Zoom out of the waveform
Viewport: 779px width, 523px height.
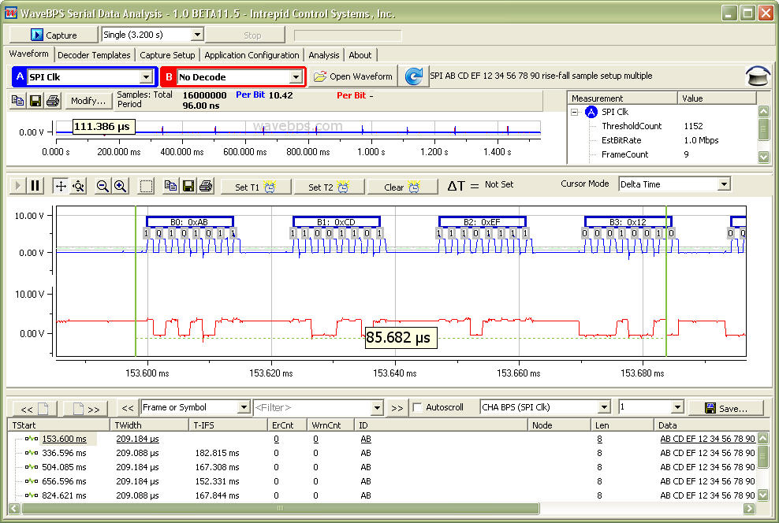[x=102, y=186]
